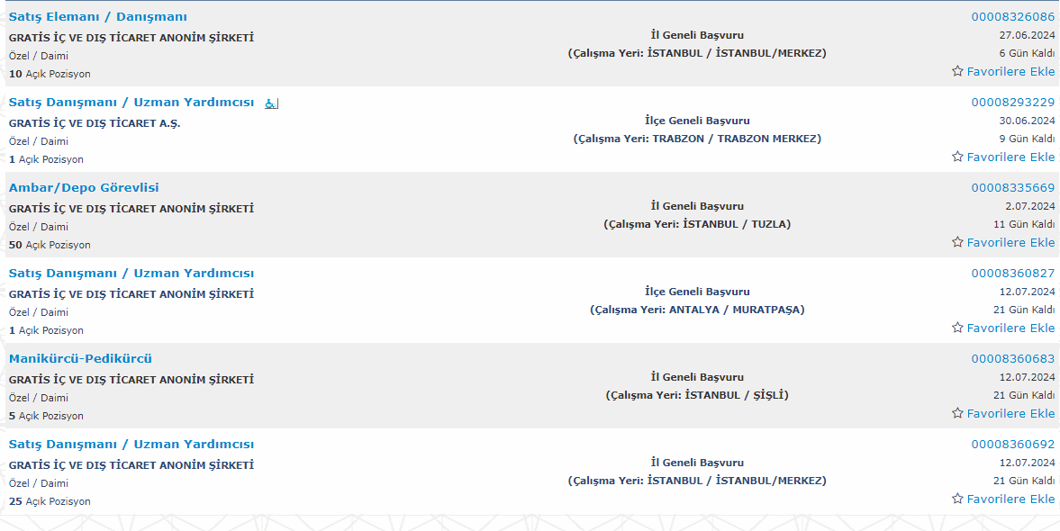Click star icon for job 00008326086
The height and width of the screenshot is (531, 1060).
pos(957,71)
